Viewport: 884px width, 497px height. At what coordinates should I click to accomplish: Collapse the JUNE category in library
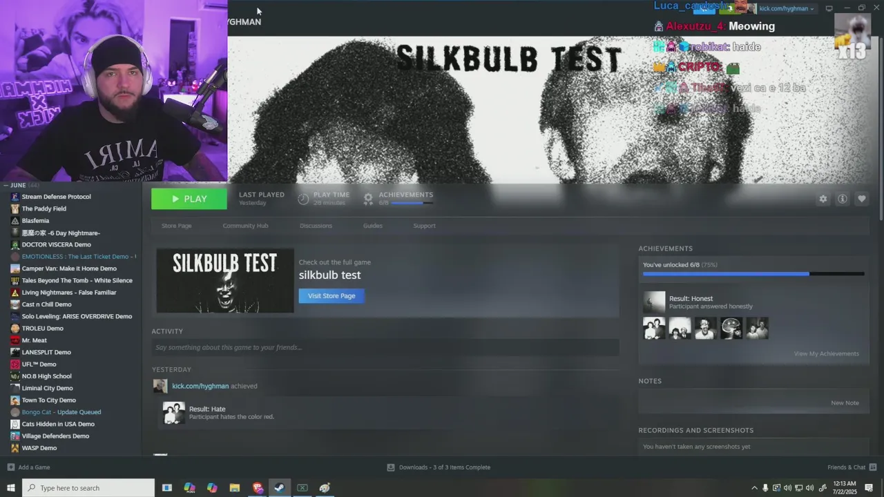point(5,185)
